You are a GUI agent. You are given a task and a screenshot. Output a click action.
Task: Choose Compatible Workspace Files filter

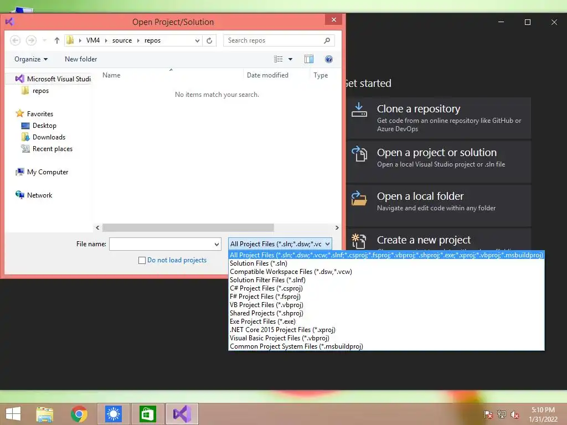tap(386, 272)
